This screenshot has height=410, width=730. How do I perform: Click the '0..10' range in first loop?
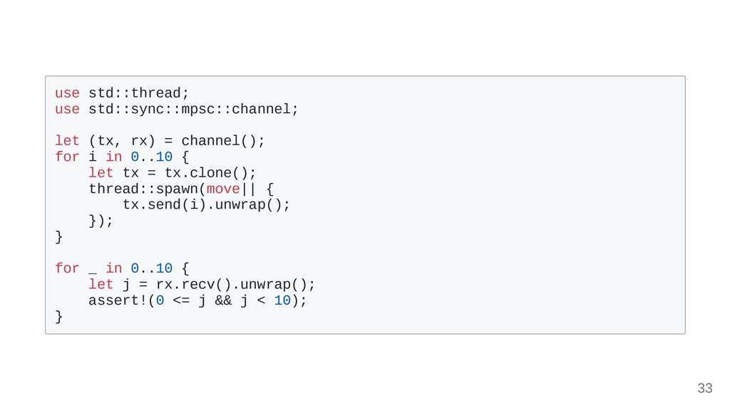click(x=151, y=157)
